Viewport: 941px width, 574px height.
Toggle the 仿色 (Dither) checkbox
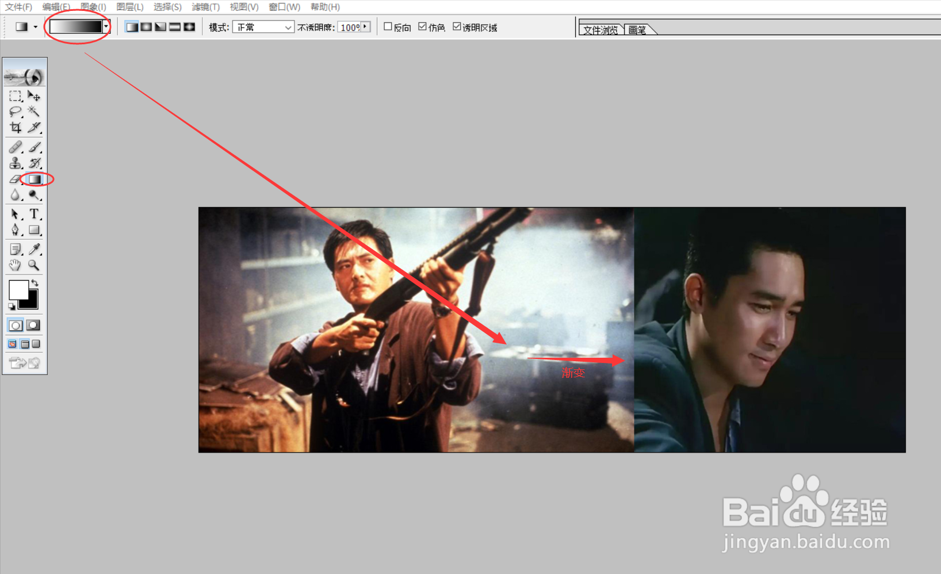click(422, 26)
